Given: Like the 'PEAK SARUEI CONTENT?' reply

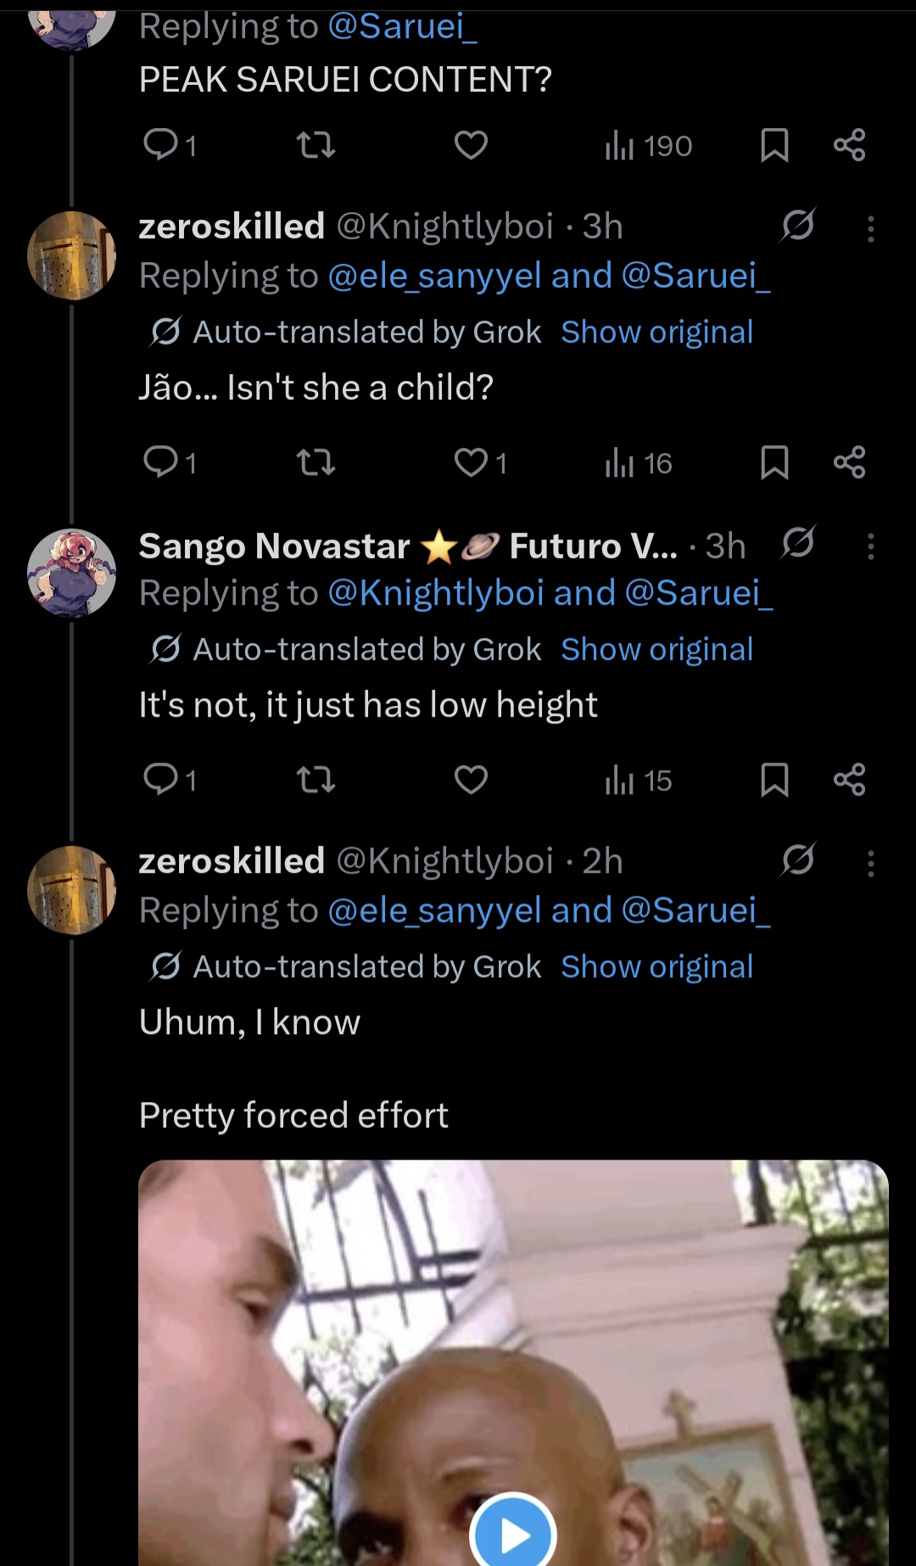Looking at the screenshot, I should click(471, 145).
